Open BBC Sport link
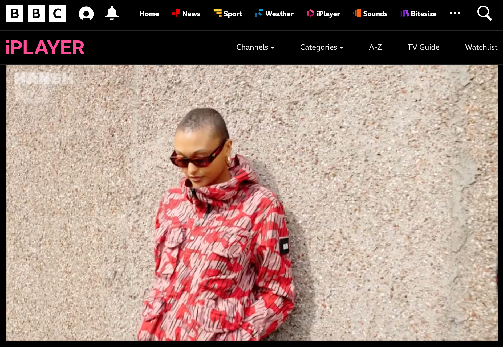The width and height of the screenshot is (503, 347). click(228, 14)
